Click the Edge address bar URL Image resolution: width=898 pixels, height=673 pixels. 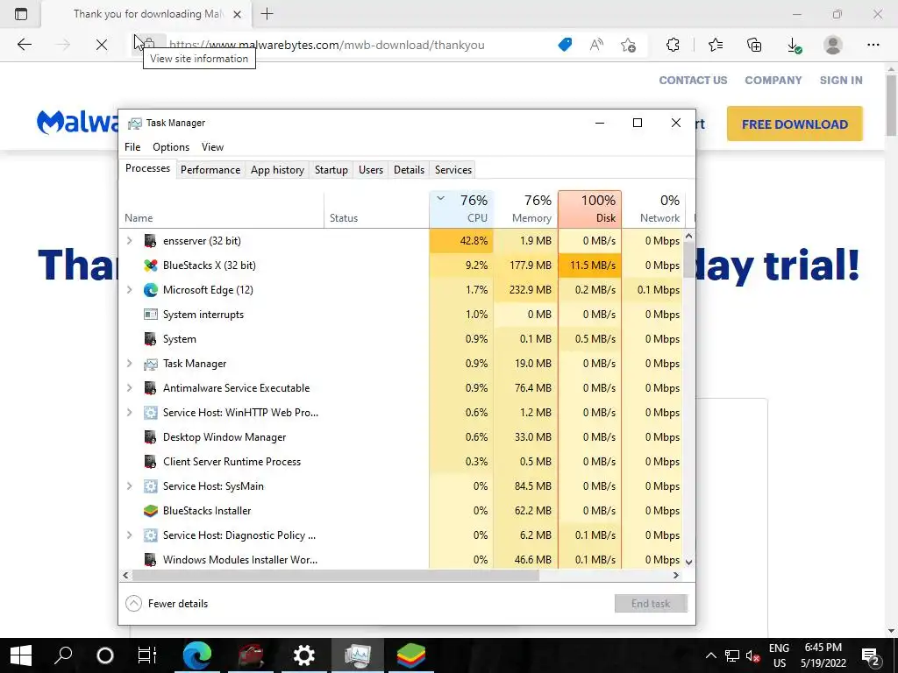pos(327,45)
